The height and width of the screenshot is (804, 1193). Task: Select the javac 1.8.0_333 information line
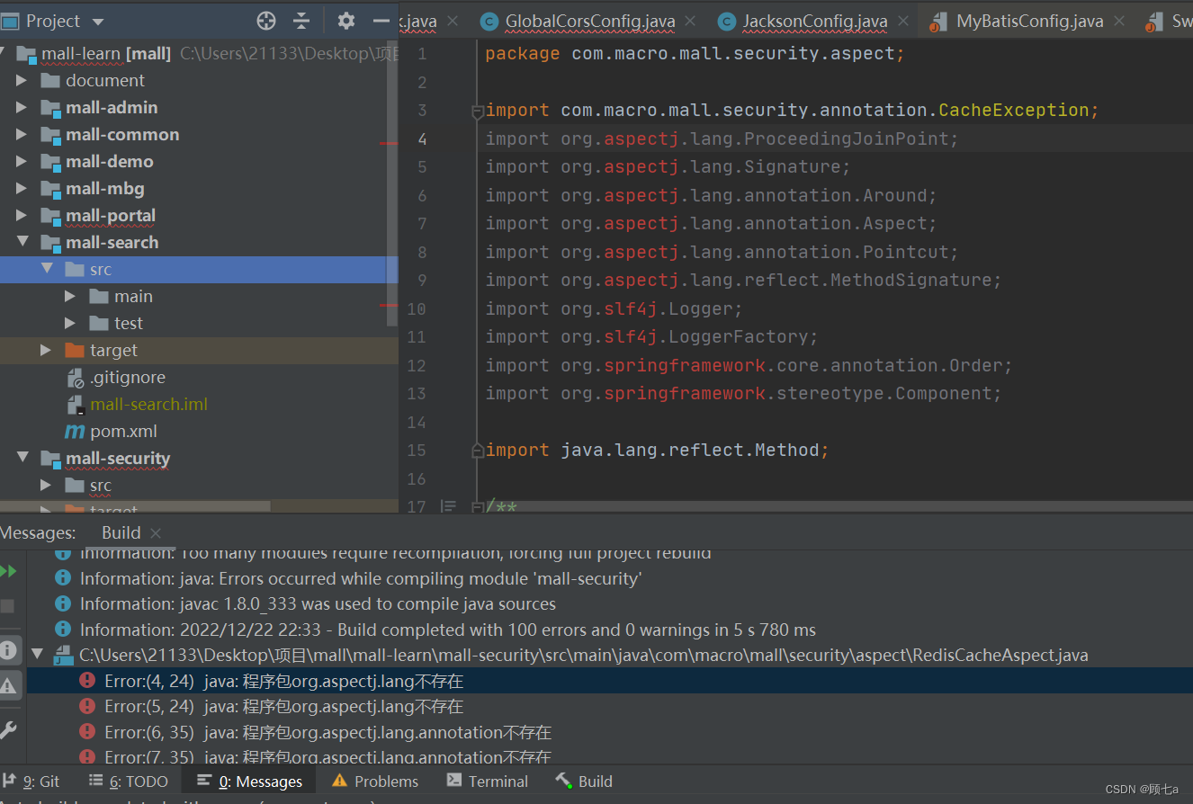(x=318, y=603)
